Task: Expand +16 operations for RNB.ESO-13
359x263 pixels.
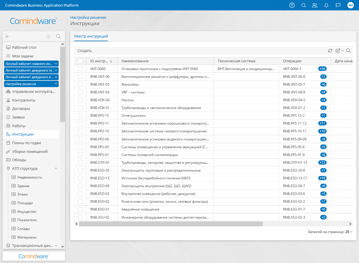Action: coord(322,178)
